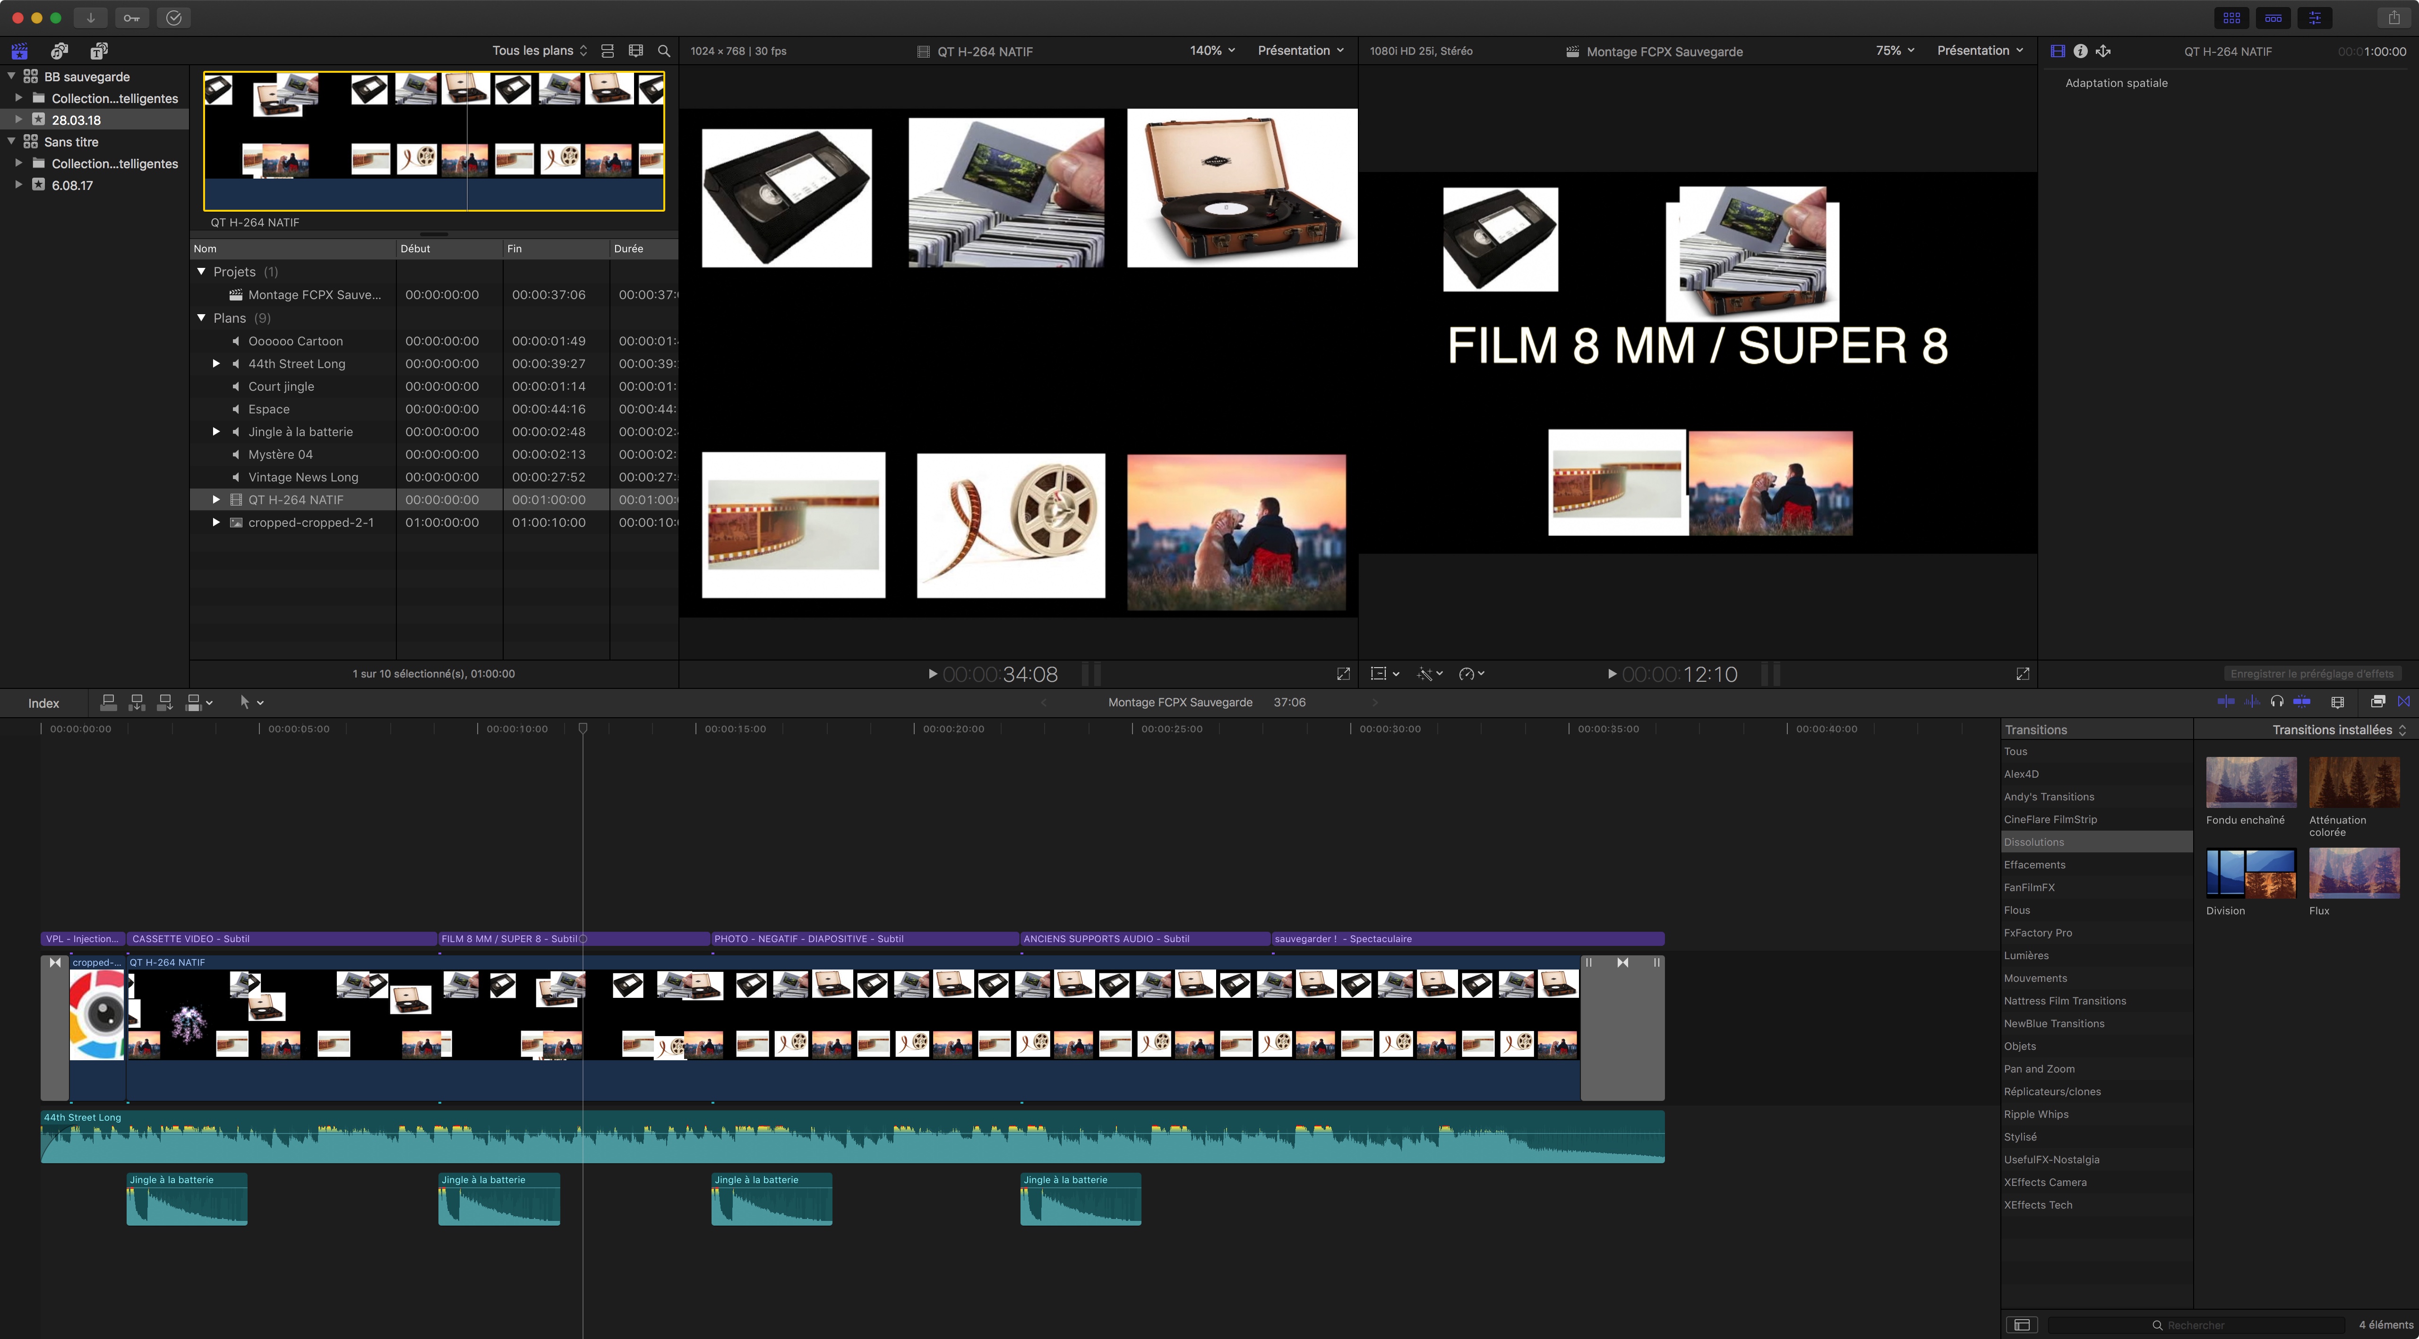2419x1339 pixels.
Task: Select the Effacements transitions category
Action: [x=2034, y=865]
